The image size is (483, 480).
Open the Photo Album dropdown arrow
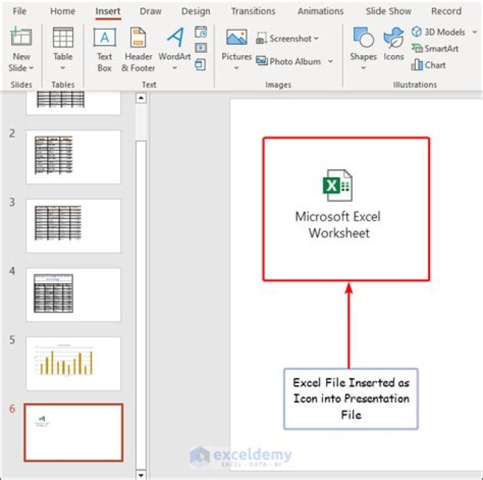[x=330, y=62]
